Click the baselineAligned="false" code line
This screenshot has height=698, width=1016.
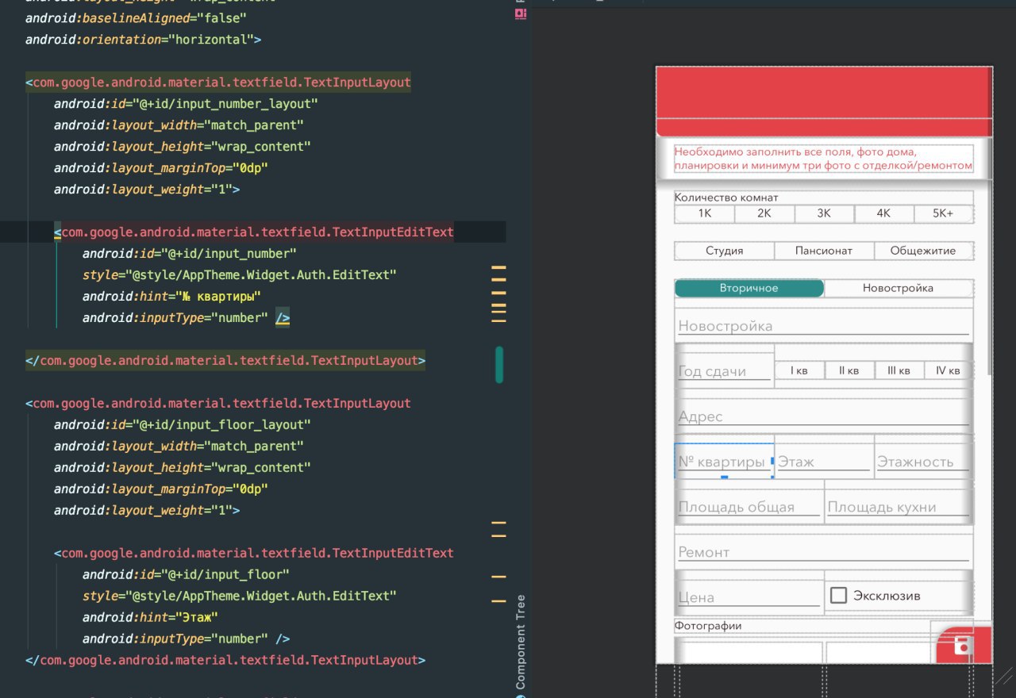pos(137,18)
